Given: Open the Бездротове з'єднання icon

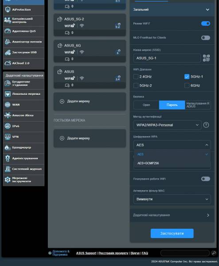Looking at the screenshot, I should 8,83.
